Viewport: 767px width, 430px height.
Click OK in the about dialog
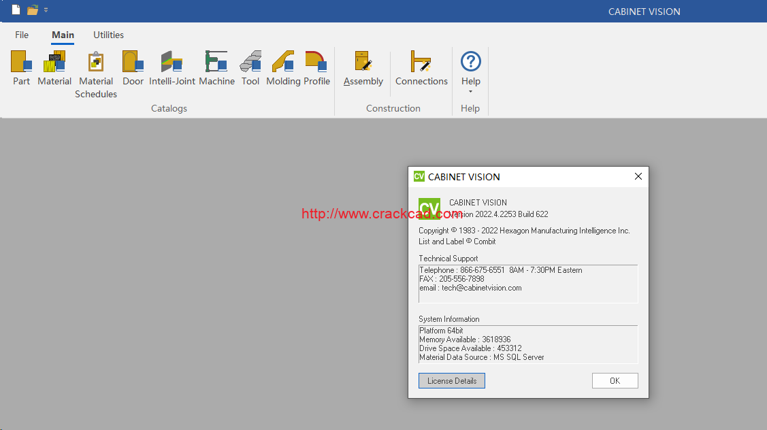(x=615, y=380)
